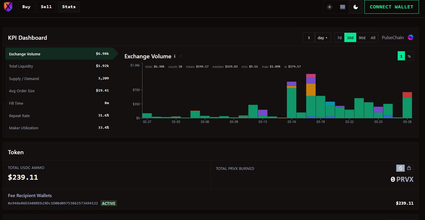
Task: Click info icon beside Exchange Volume title
Action: click(x=175, y=56)
